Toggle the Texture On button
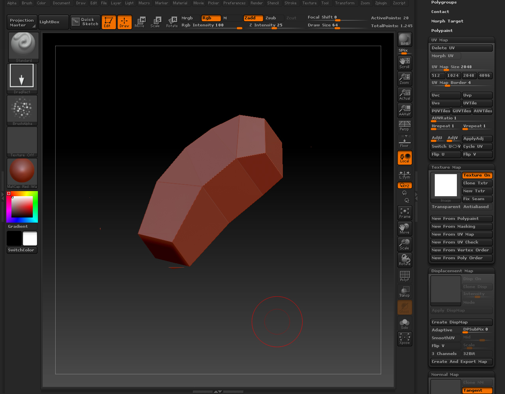 click(x=477, y=175)
